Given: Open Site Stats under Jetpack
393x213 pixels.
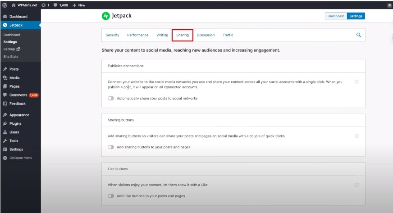Looking at the screenshot, I should (x=11, y=57).
